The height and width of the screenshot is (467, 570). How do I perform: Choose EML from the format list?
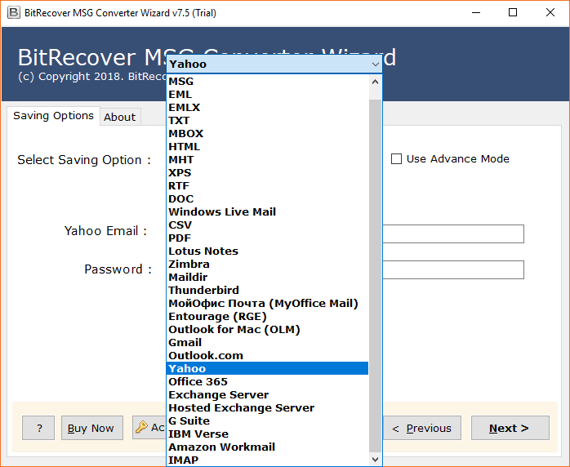pyautogui.click(x=267, y=94)
